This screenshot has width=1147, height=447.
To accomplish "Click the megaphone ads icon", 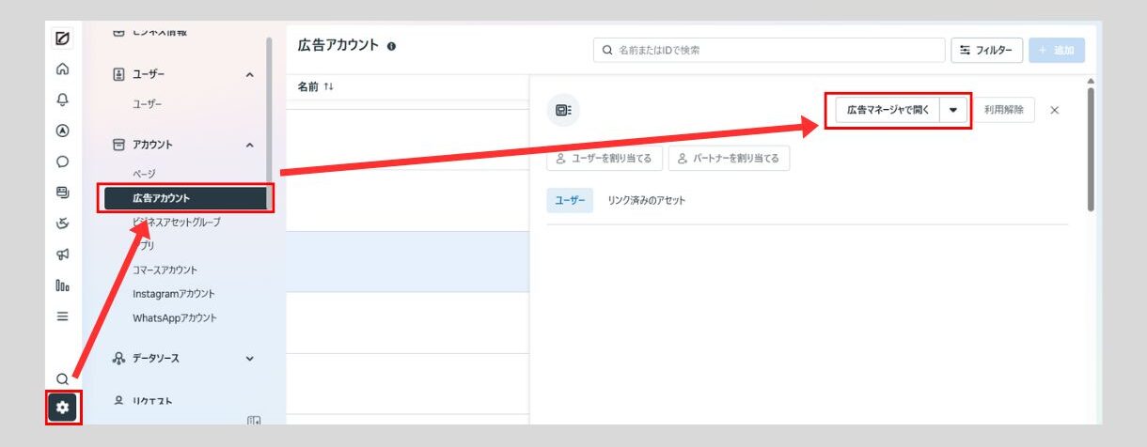I will tap(63, 254).
